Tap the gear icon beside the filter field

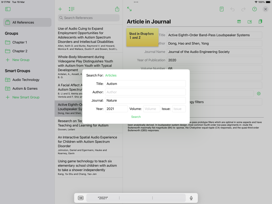tap(259, 93)
